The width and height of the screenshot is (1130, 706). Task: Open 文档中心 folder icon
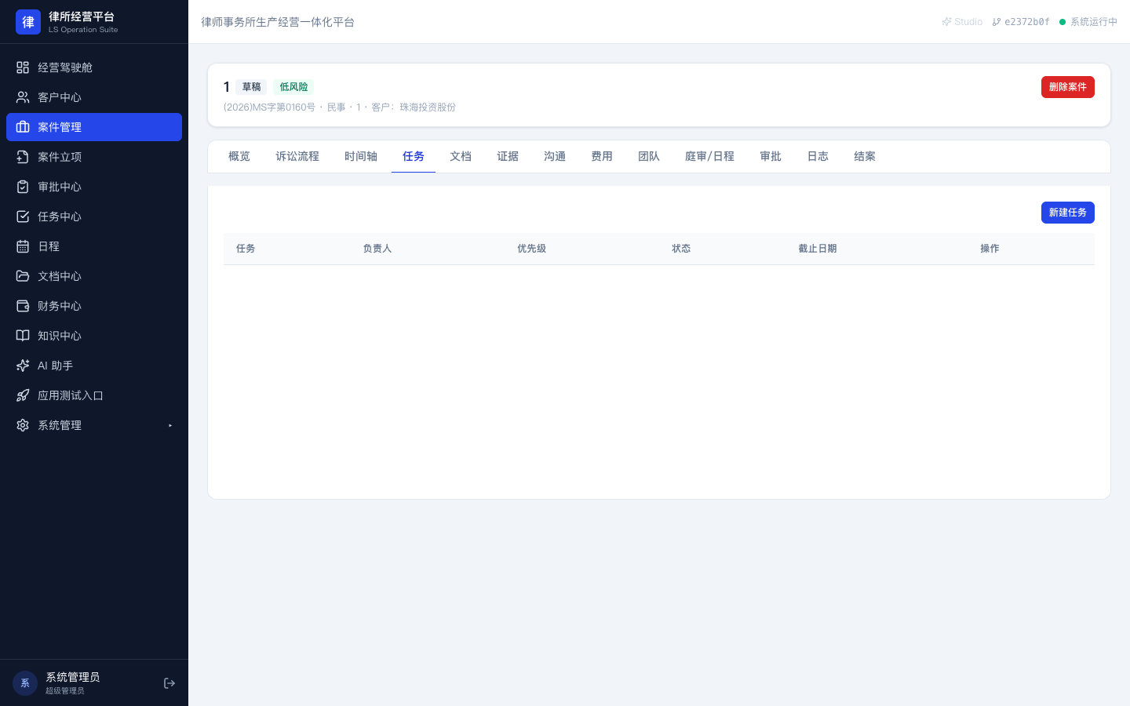tap(23, 276)
